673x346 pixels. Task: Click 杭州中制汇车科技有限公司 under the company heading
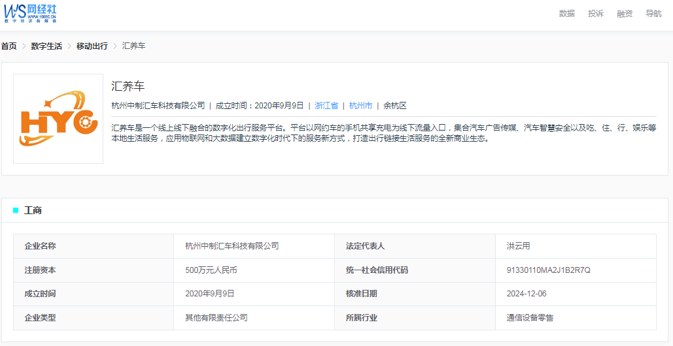158,105
